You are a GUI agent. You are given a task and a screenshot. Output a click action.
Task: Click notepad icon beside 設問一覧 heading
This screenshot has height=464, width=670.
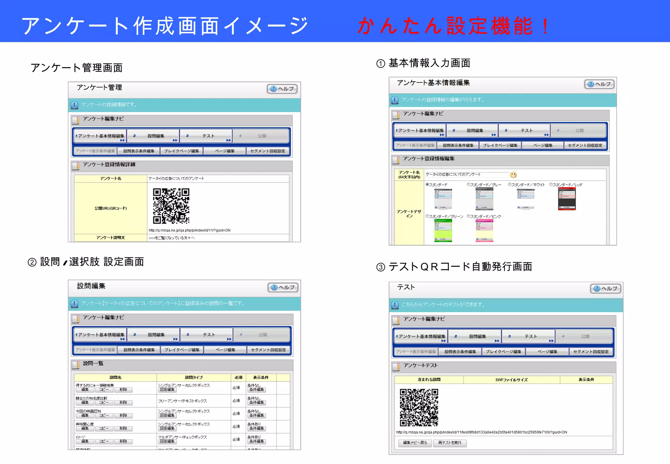pyautogui.click(x=76, y=365)
